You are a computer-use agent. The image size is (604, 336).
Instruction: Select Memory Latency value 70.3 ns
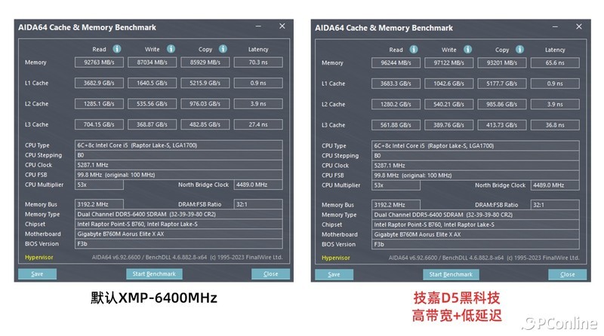pos(258,63)
